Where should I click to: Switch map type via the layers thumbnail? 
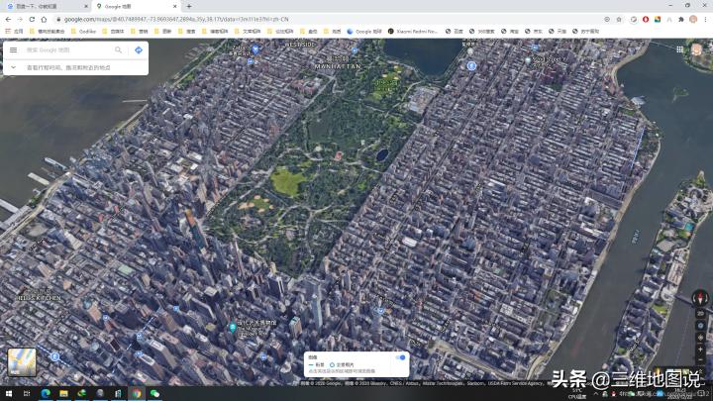point(22,362)
